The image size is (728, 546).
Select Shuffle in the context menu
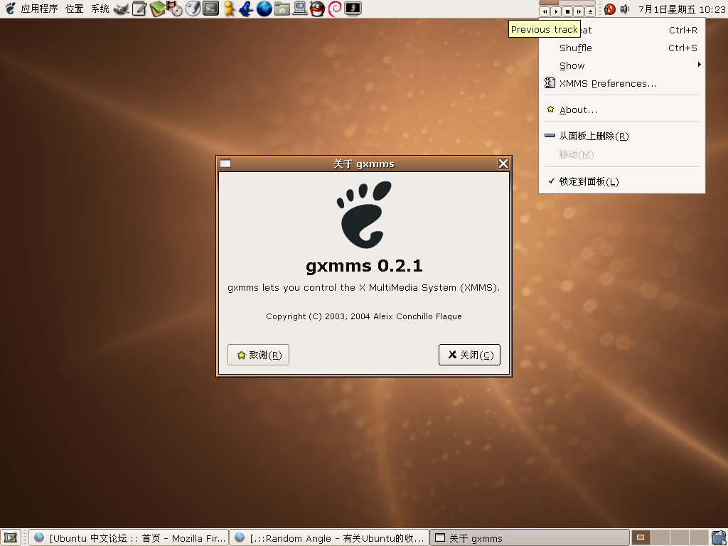coord(621,48)
